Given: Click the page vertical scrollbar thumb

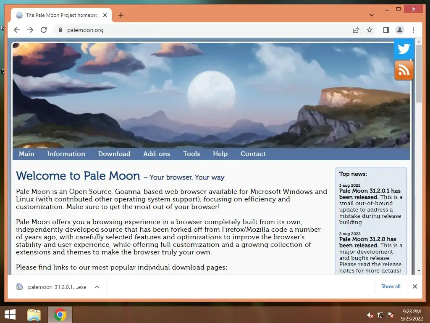Looking at the screenshot, I should point(419,74).
